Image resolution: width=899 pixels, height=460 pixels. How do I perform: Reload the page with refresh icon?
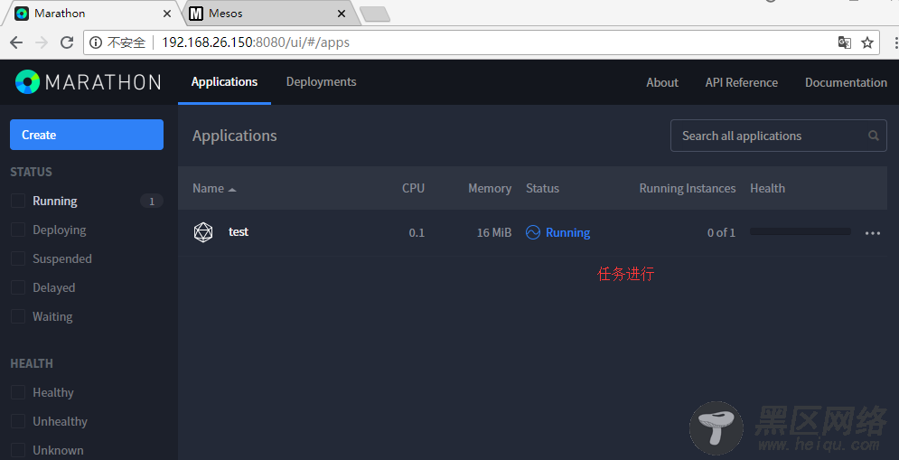click(x=67, y=42)
